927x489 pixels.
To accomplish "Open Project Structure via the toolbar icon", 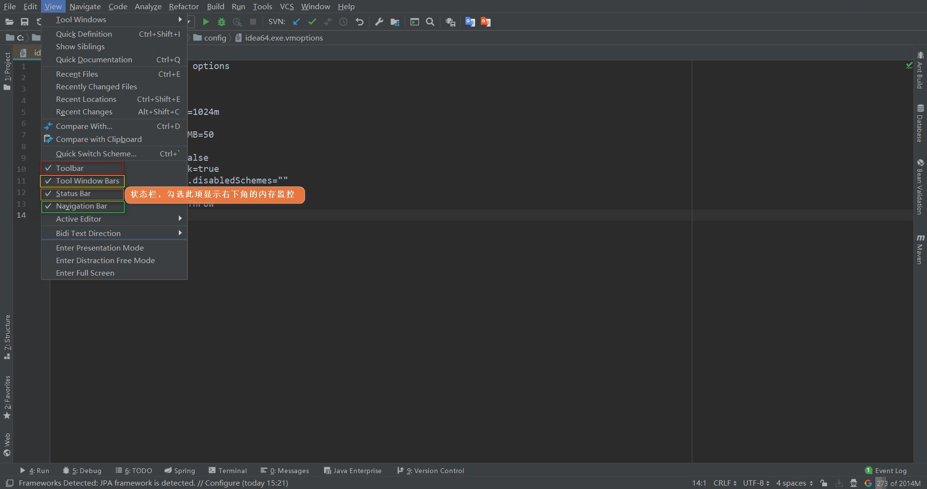I will click(x=395, y=22).
